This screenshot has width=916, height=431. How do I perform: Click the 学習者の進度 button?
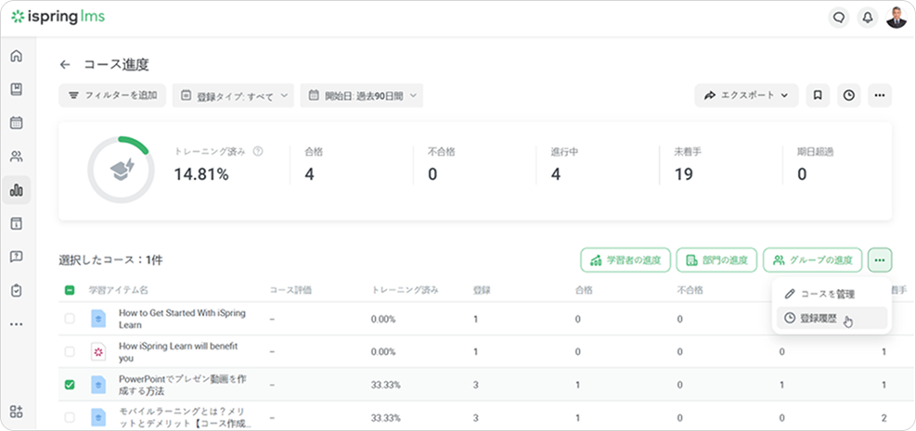click(x=626, y=260)
